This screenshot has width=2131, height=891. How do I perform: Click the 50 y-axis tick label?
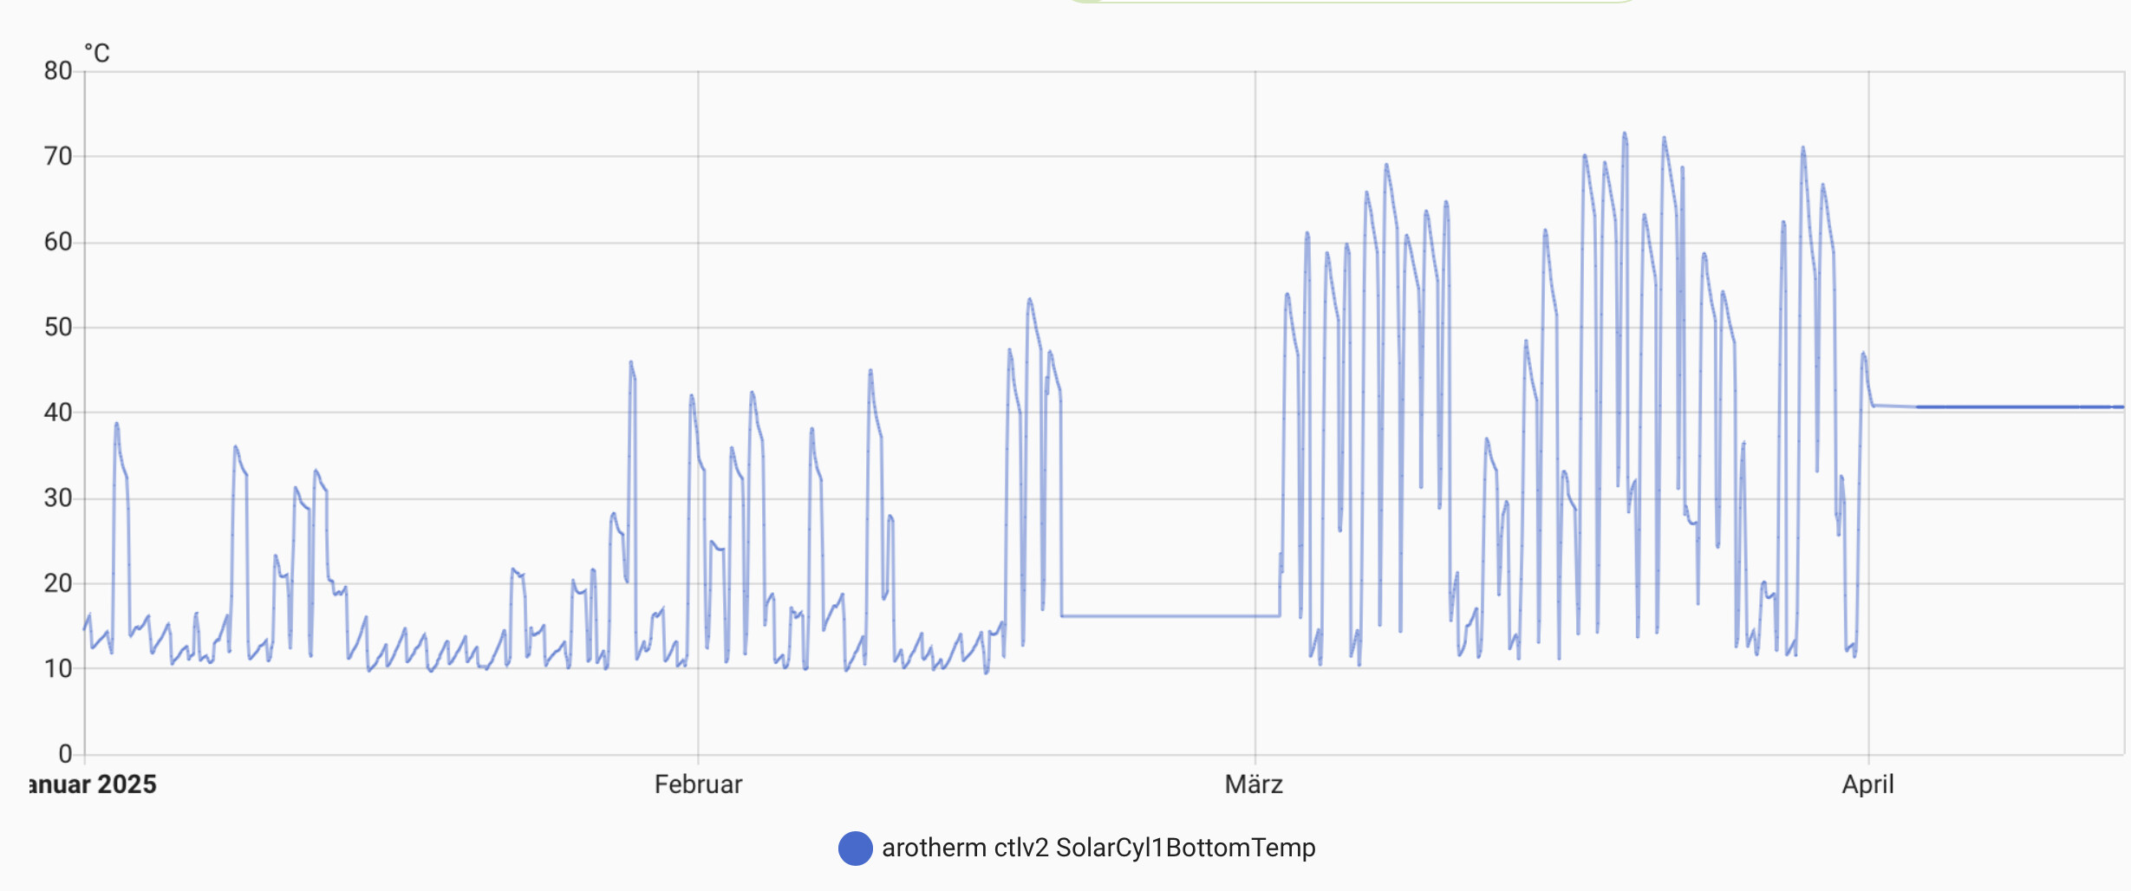(x=58, y=327)
